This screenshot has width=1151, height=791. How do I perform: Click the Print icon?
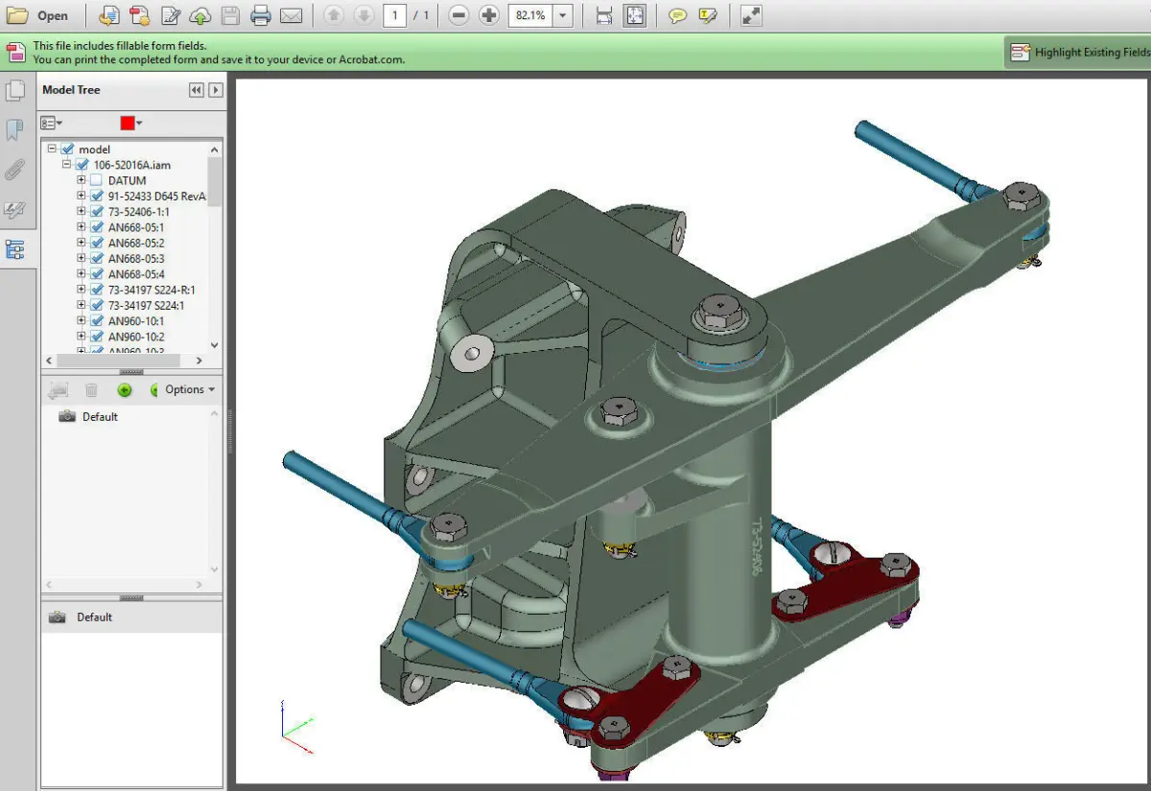click(x=261, y=15)
